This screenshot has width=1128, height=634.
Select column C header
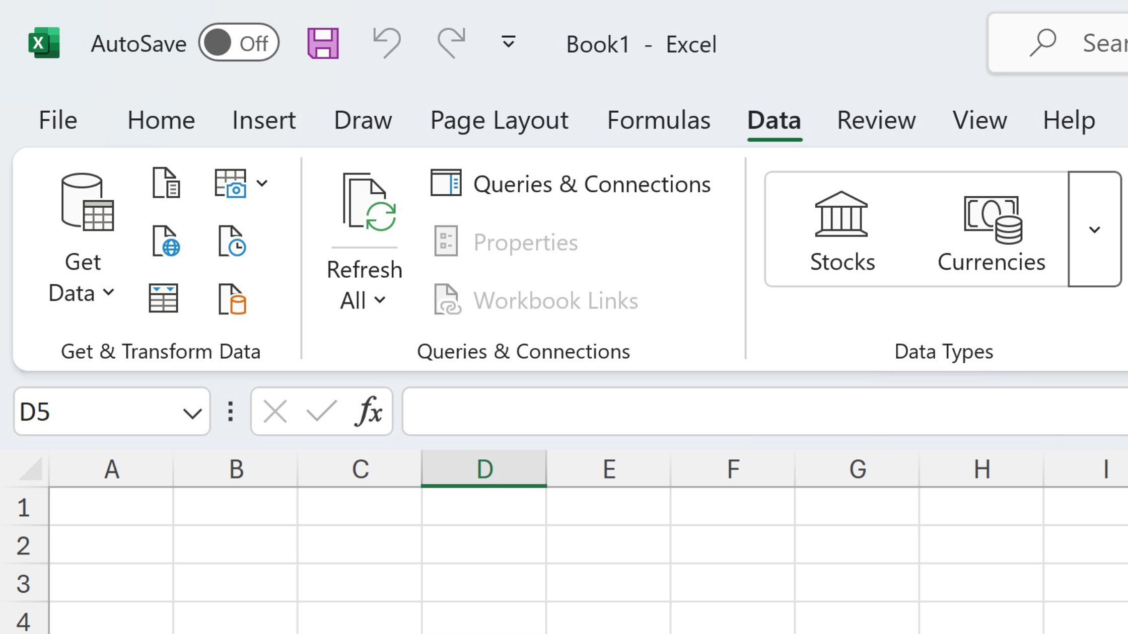point(360,469)
